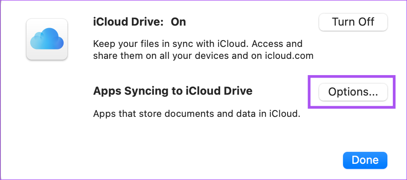Viewport: 407px width, 180px height.
Task: Click the "iCloud Drive:" heading label
Action: pos(128,22)
